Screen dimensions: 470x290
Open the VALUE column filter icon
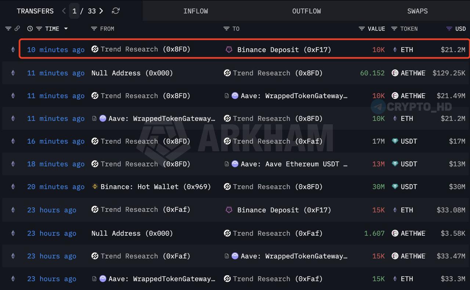pos(362,29)
